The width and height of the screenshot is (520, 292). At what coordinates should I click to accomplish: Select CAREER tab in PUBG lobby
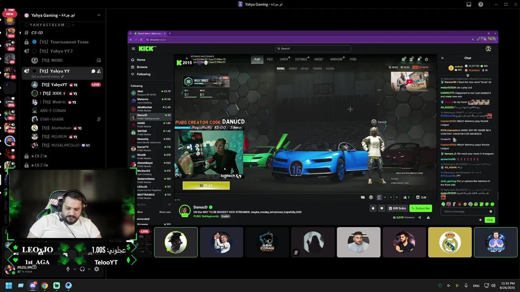click(284, 59)
